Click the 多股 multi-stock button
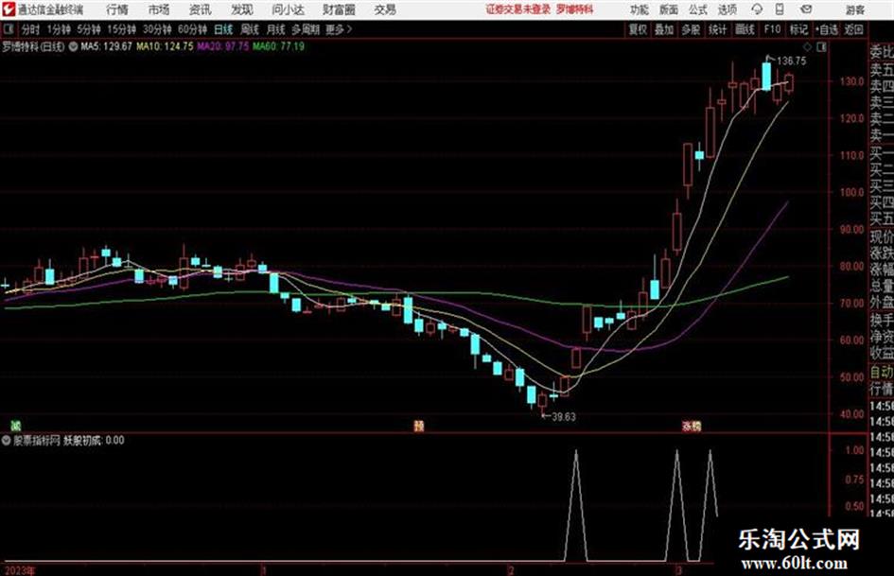 coord(691,29)
